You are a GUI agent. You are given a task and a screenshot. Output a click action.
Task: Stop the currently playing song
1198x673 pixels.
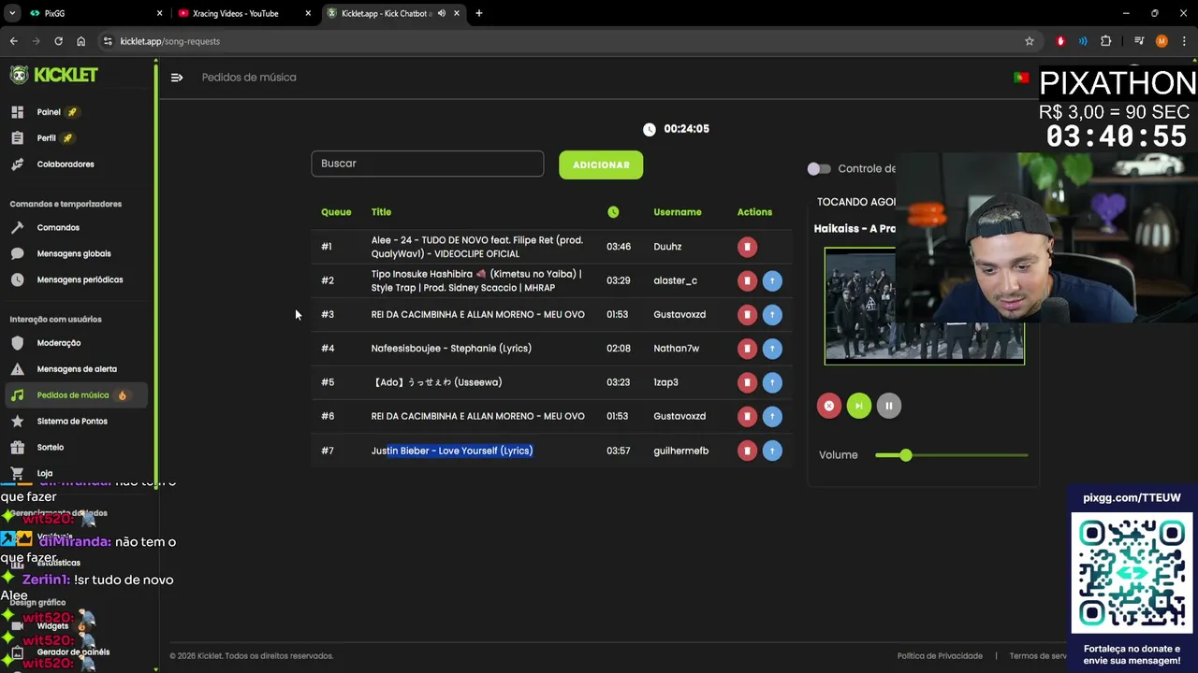[828, 406]
